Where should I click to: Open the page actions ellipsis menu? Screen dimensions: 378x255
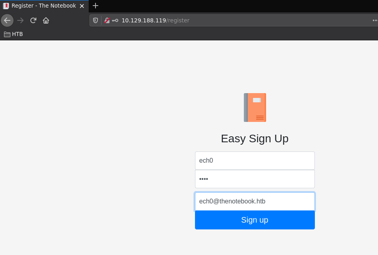pyautogui.click(x=375, y=20)
